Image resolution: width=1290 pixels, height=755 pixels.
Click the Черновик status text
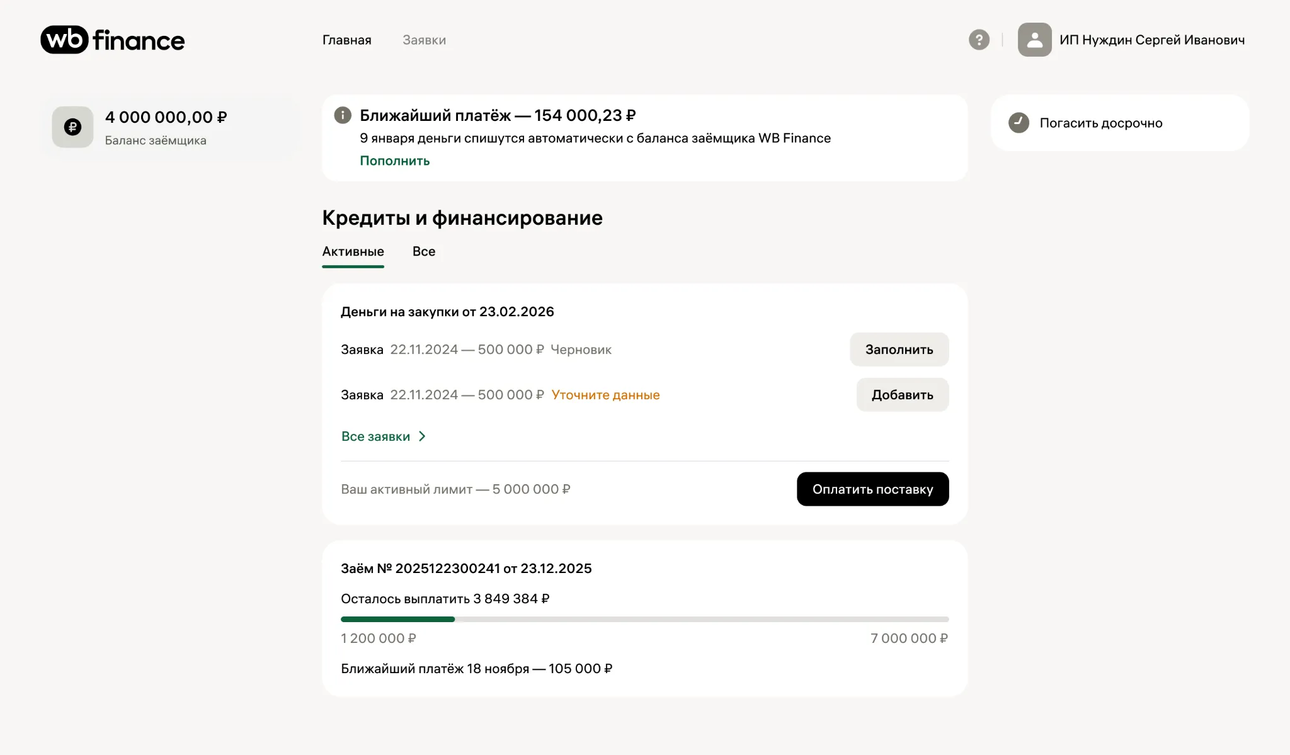[581, 349]
